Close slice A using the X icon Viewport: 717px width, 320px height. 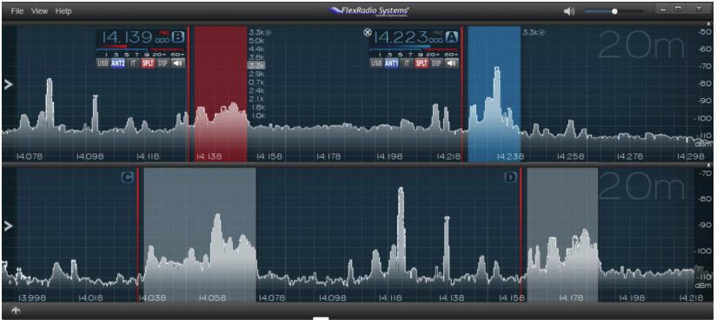[367, 32]
